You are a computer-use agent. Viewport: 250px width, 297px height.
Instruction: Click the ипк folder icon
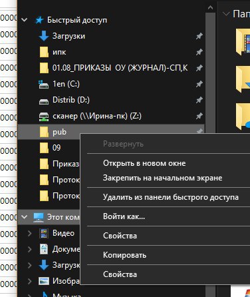(x=44, y=52)
